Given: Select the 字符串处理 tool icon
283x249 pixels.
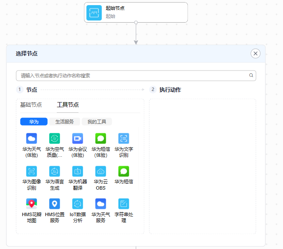Looking at the screenshot, I should tap(124, 204).
